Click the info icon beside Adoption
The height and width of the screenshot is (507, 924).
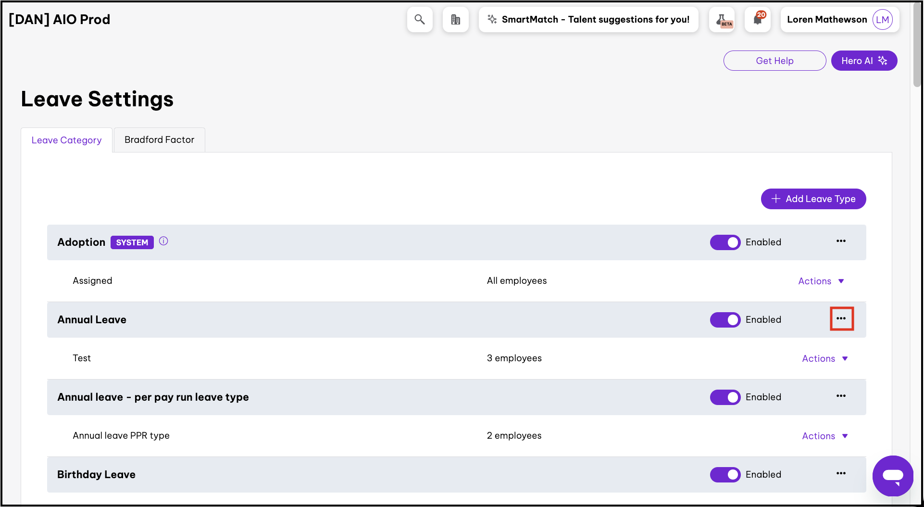163,241
